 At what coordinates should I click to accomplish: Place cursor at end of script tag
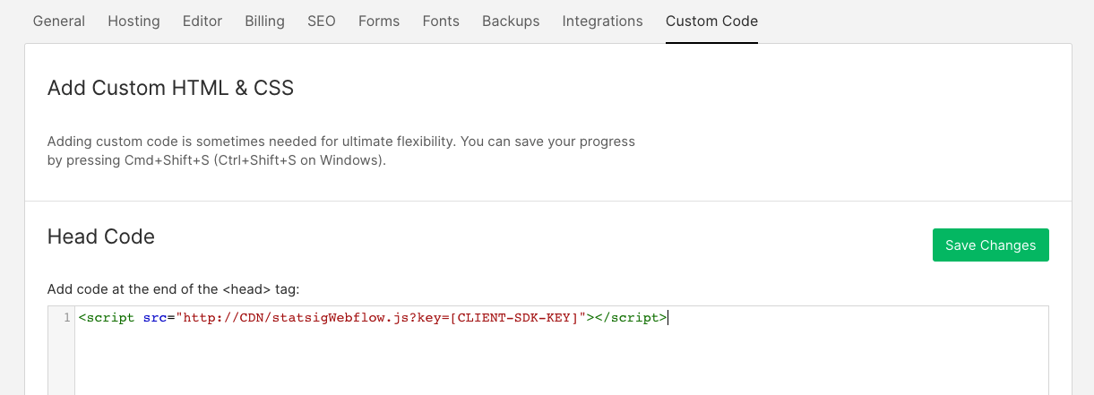(668, 317)
